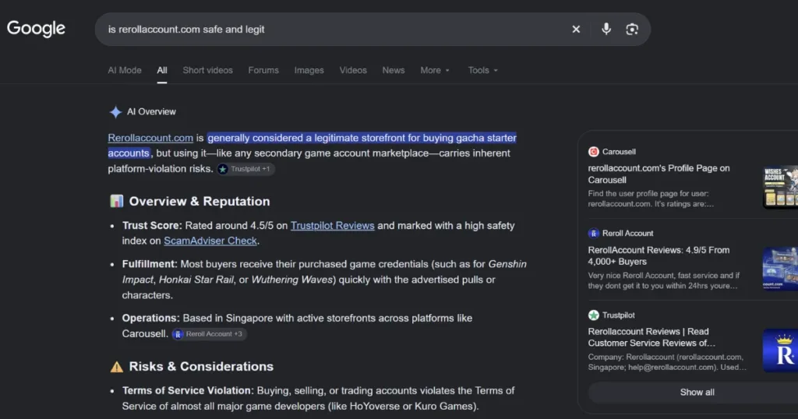Start voice search with the microphone icon
The height and width of the screenshot is (419, 798).
click(x=606, y=29)
